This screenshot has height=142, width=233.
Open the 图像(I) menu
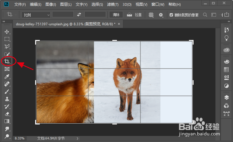51,4
